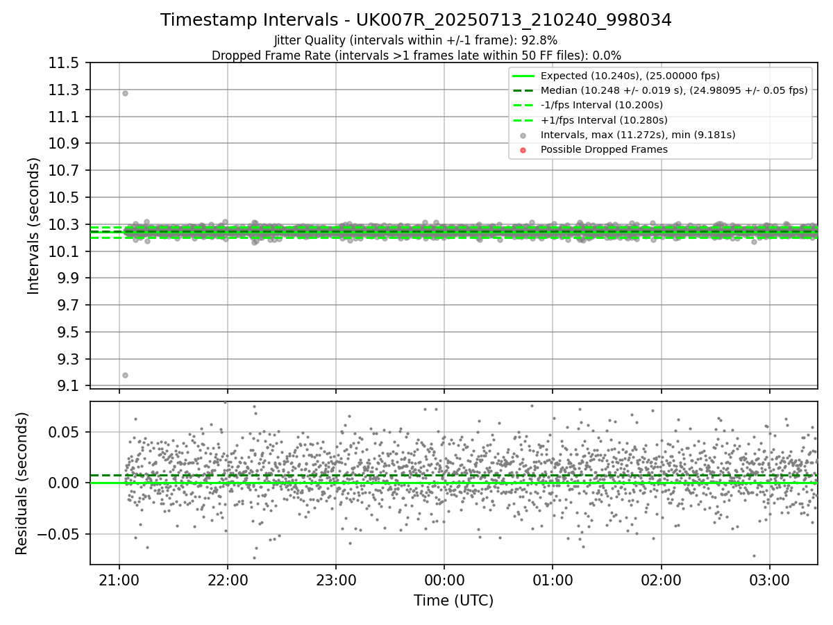Viewport: 833px width, 625px height.
Task: Click the 'Residuals (seconds)' axis label
Action: tap(22, 483)
